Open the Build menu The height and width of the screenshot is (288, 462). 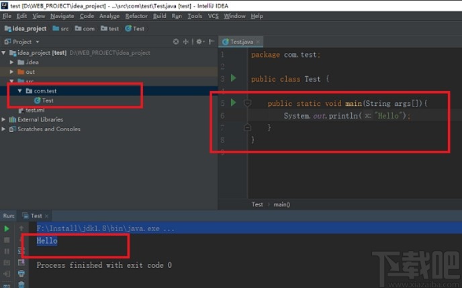[x=160, y=16]
